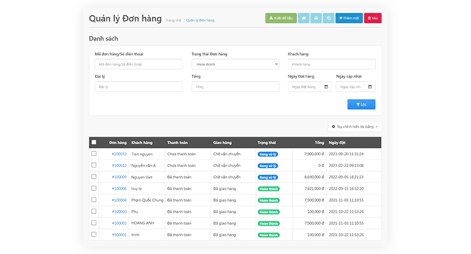Focus the Mã đơn hàng/Số điện thoại field
471x254 pixels.
(139, 64)
